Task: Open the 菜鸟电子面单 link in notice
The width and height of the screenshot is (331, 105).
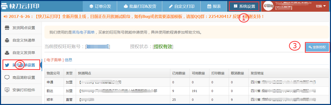Action: click(84, 32)
